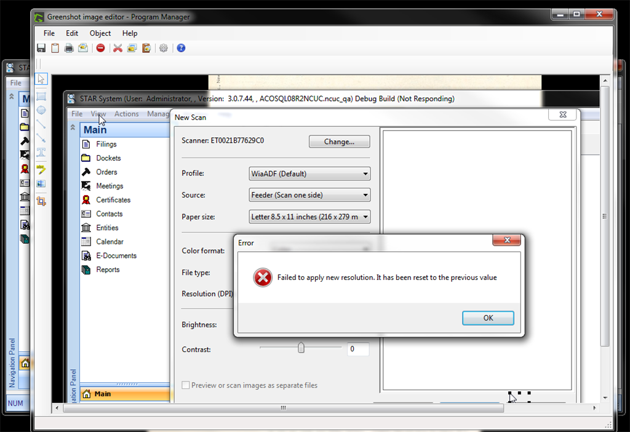Click Change to select another scanner
Screen dimensions: 630x432
point(339,142)
